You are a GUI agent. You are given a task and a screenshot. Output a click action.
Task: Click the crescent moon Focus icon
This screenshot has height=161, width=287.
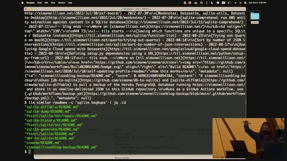click(x=212, y=3)
